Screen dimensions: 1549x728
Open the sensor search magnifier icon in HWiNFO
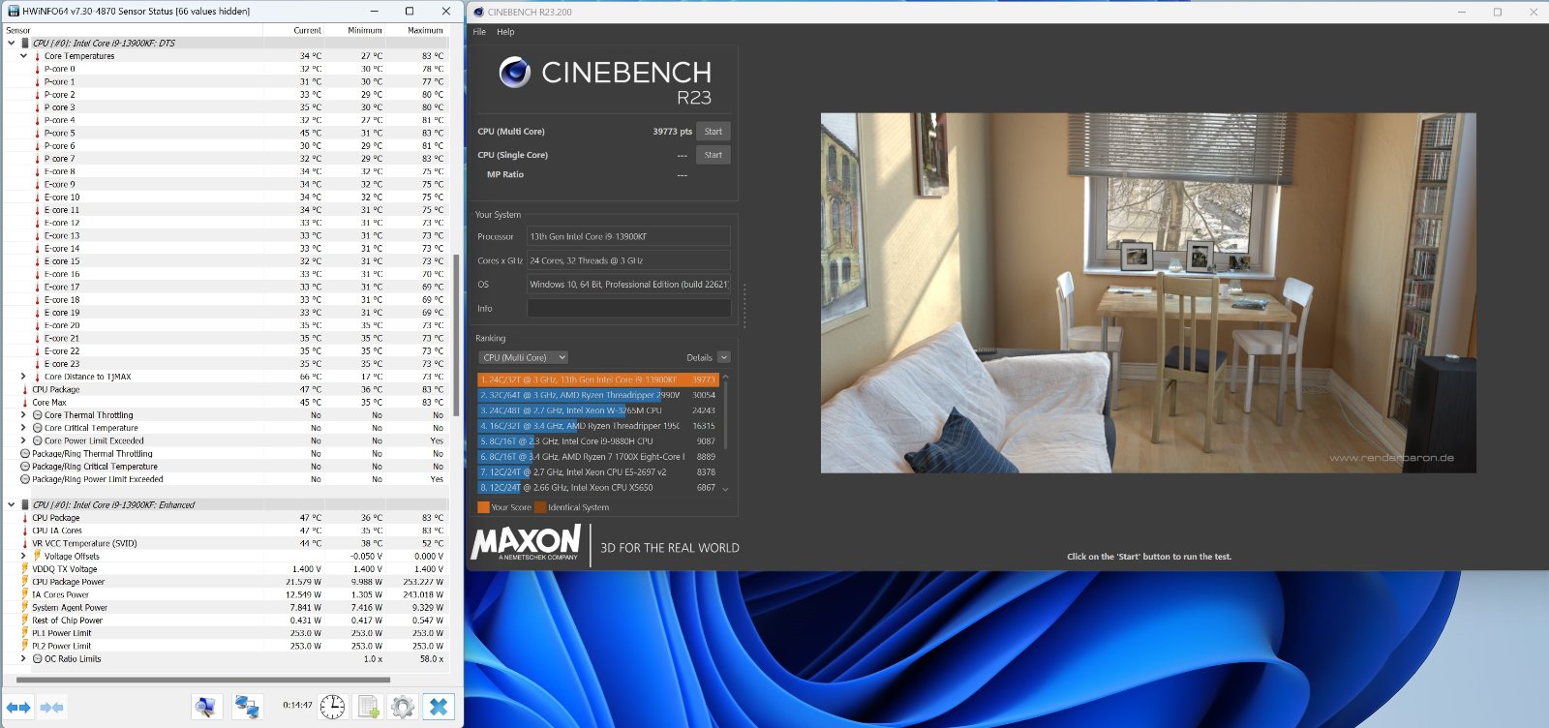tap(205, 707)
